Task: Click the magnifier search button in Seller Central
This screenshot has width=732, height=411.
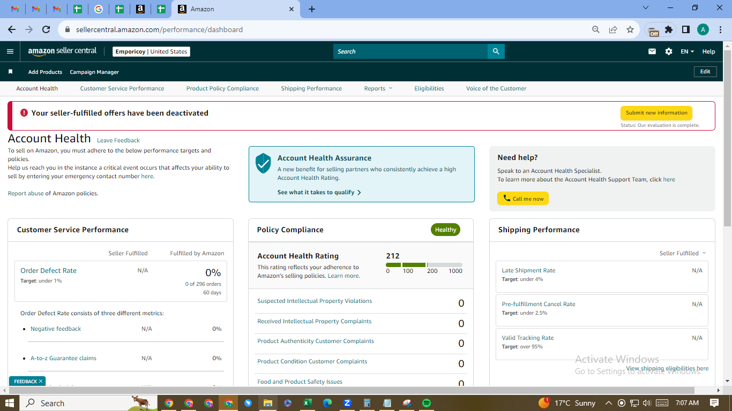Action: click(x=496, y=51)
